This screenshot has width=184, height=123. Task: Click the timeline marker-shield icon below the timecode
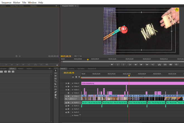click(x=79, y=77)
